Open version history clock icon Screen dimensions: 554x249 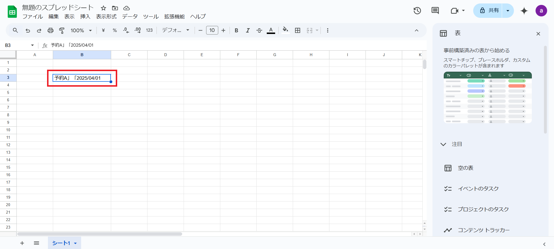(417, 11)
